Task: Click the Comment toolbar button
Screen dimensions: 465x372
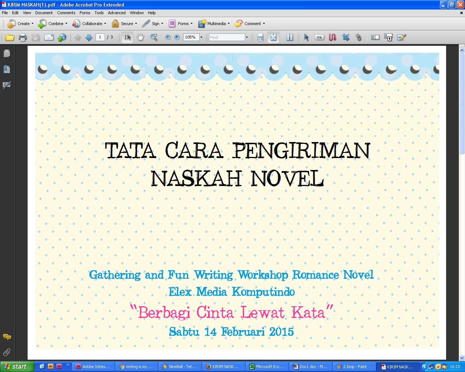Action: (x=250, y=24)
